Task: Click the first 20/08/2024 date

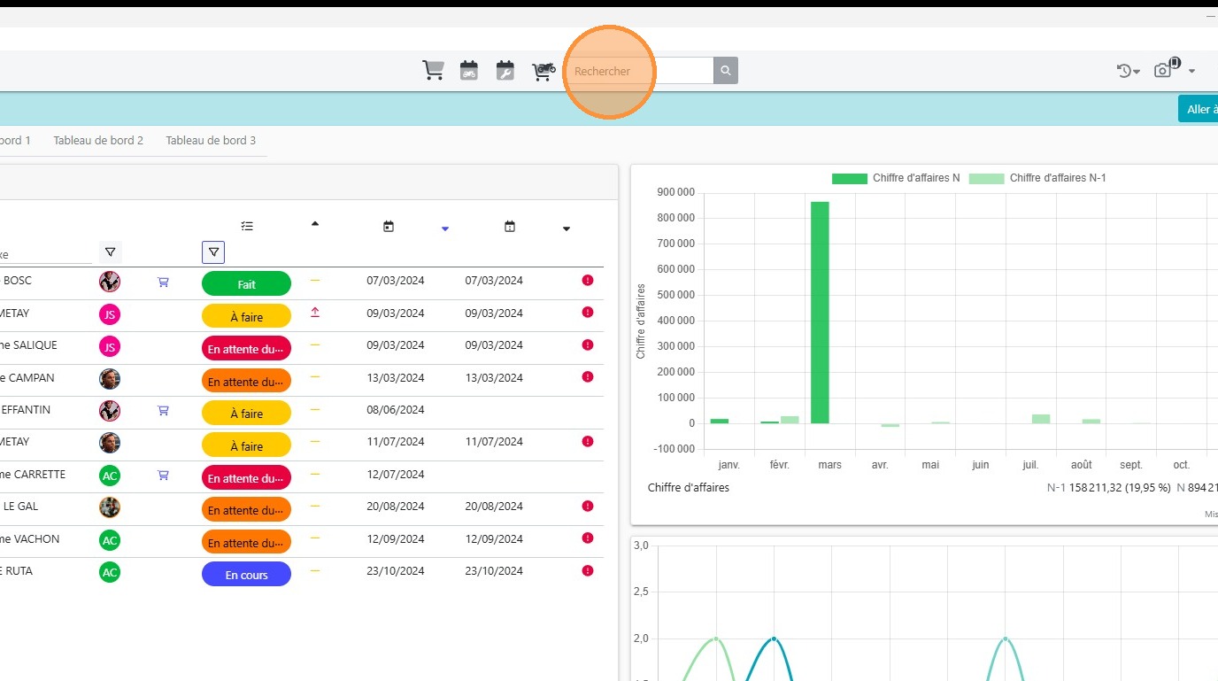Action: (396, 506)
